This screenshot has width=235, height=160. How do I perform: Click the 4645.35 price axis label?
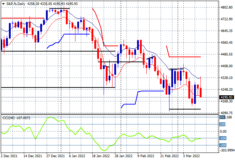point(226,31)
